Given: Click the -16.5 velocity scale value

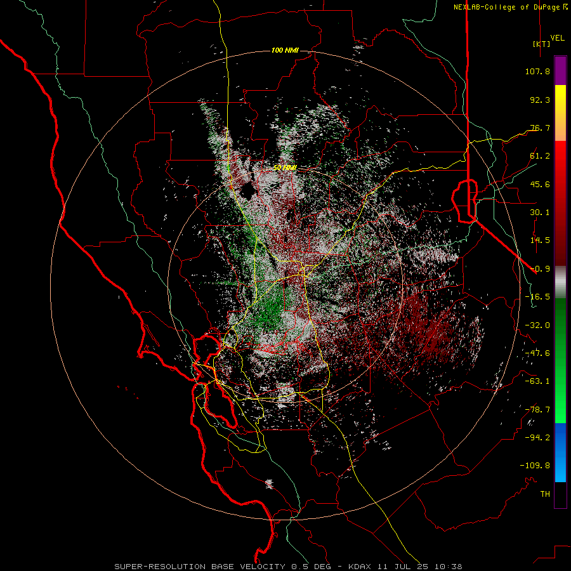Looking at the screenshot, I should click(537, 297).
